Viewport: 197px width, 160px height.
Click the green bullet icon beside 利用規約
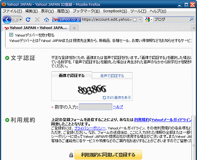[x=7, y=120]
